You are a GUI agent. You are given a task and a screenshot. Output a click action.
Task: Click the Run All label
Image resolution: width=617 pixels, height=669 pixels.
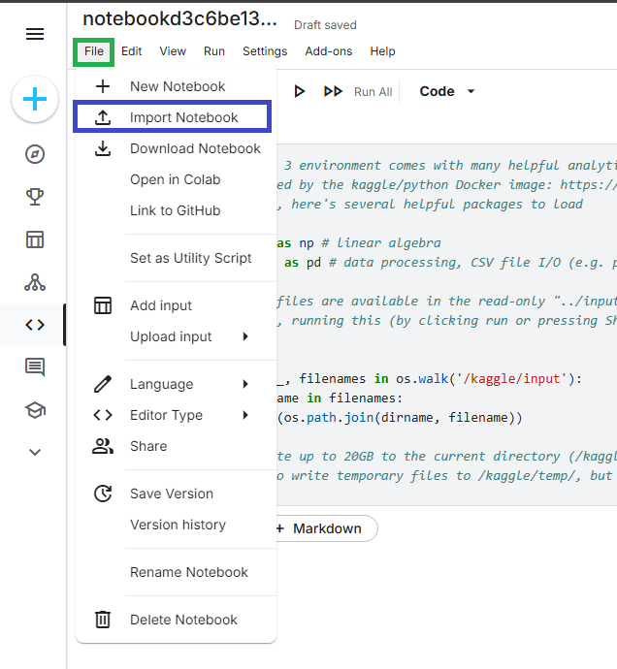(x=373, y=92)
